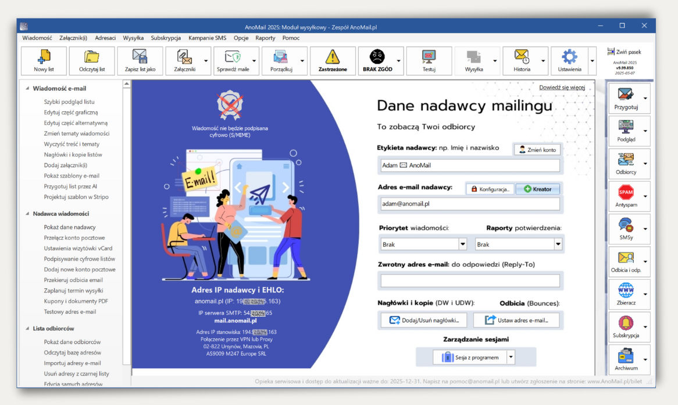The width and height of the screenshot is (678, 405).
Task: Collapse the Nadawca wiadomości tree section
Action: [27, 214]
